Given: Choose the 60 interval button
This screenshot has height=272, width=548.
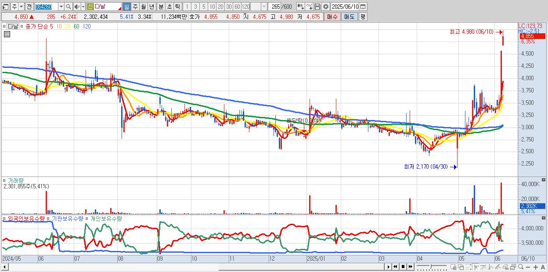Looking at the screenshot, I should [x=237, y=7].
